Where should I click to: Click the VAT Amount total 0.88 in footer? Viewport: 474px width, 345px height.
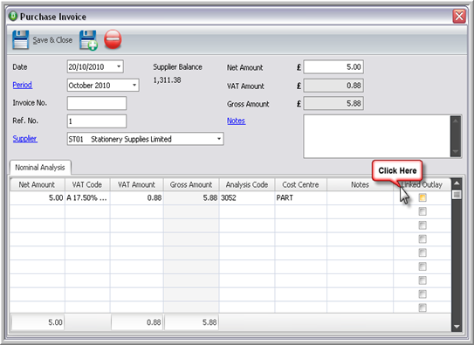[x=137, y=322]
